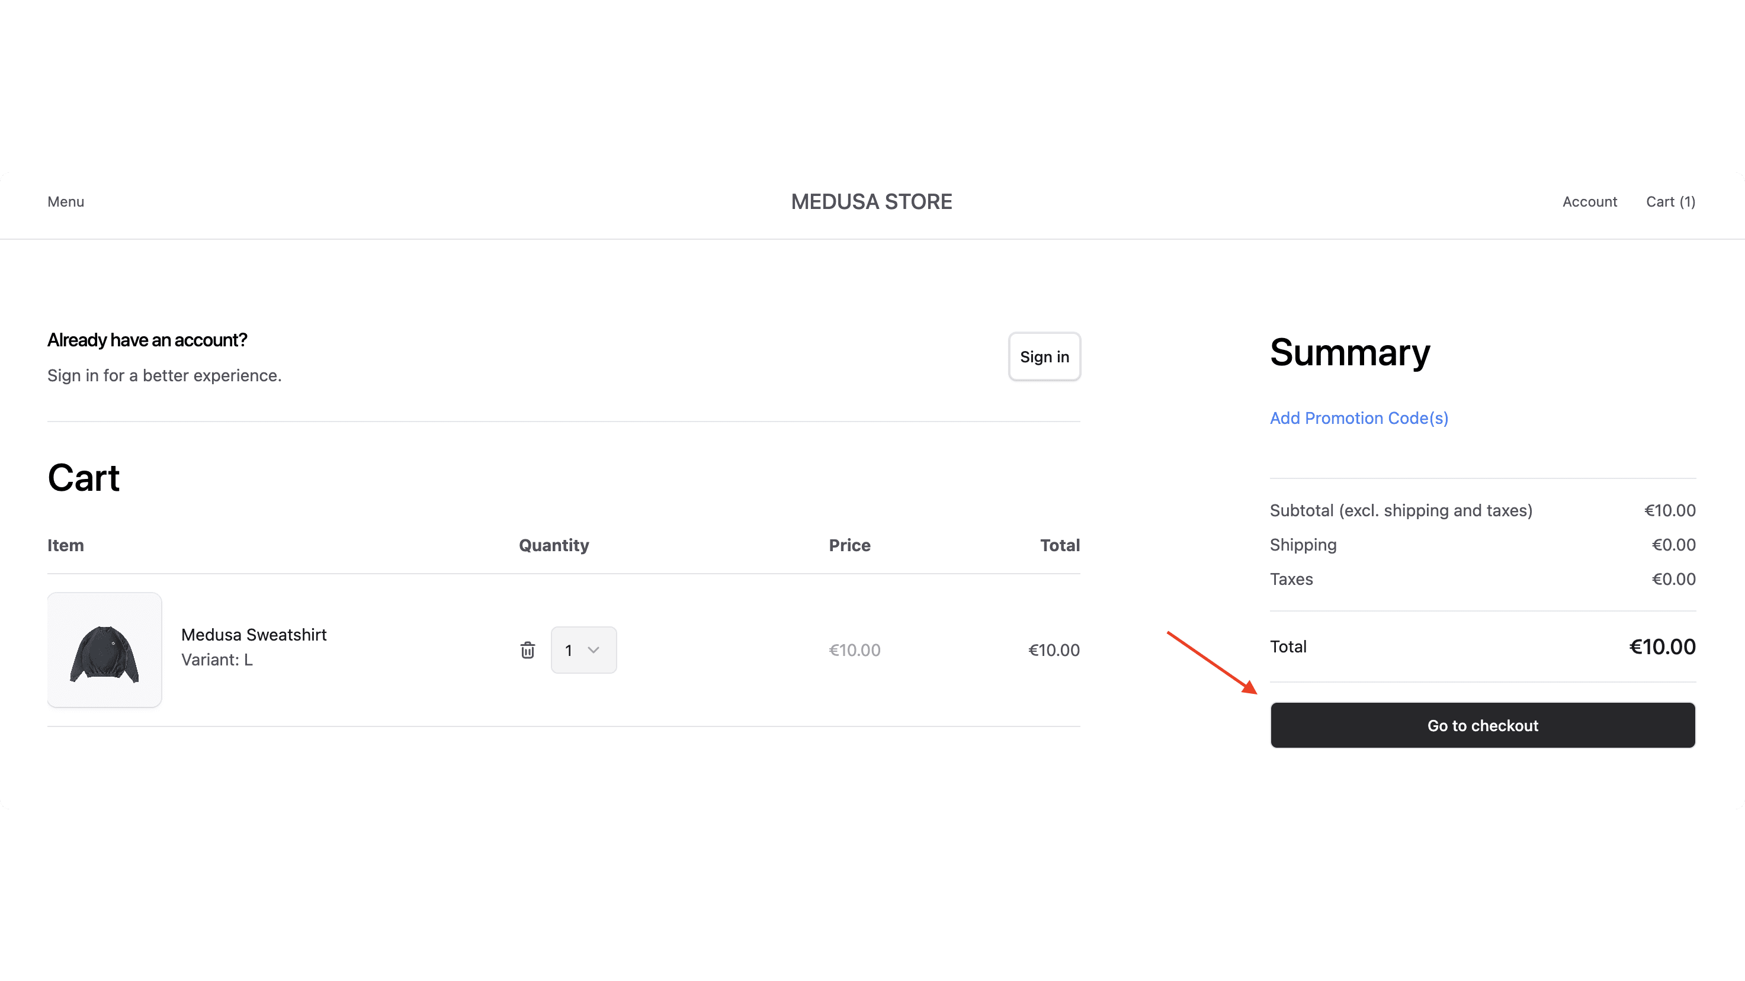
Task: Open the Add Promotion Code(s) link
Action: tap(1359, 418)
